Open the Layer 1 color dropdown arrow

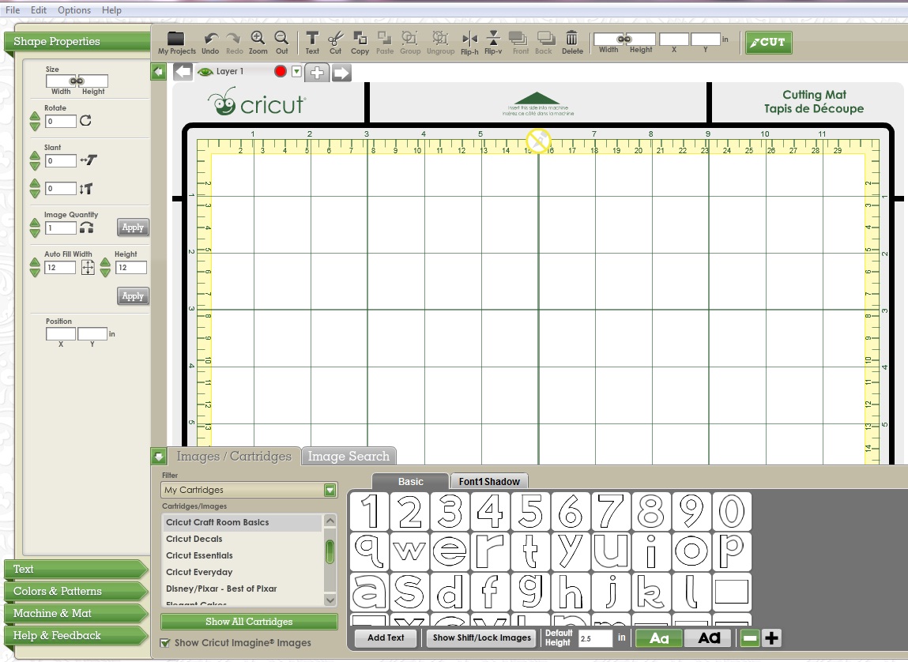(296, 72)
